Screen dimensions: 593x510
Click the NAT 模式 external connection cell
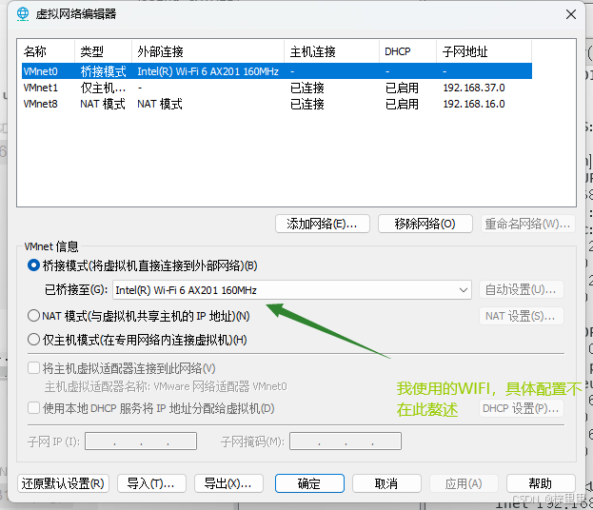coord(160,104)
